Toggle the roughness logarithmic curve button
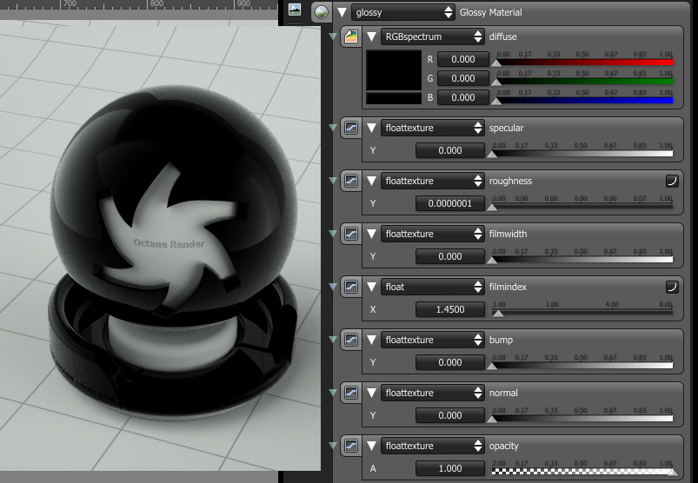 click(x=672, y=181)
